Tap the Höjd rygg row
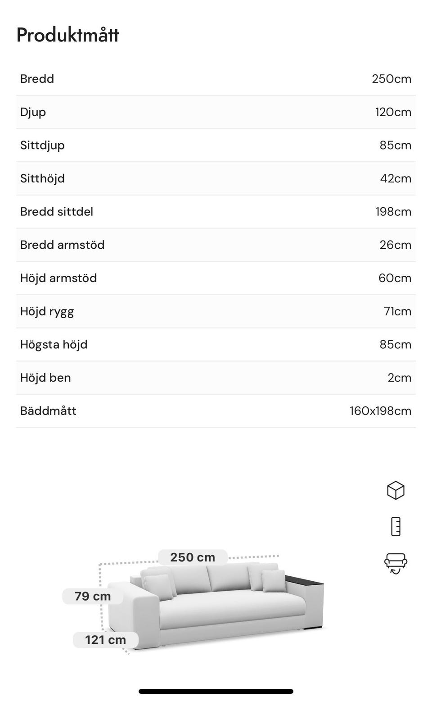 coord(216,311)
